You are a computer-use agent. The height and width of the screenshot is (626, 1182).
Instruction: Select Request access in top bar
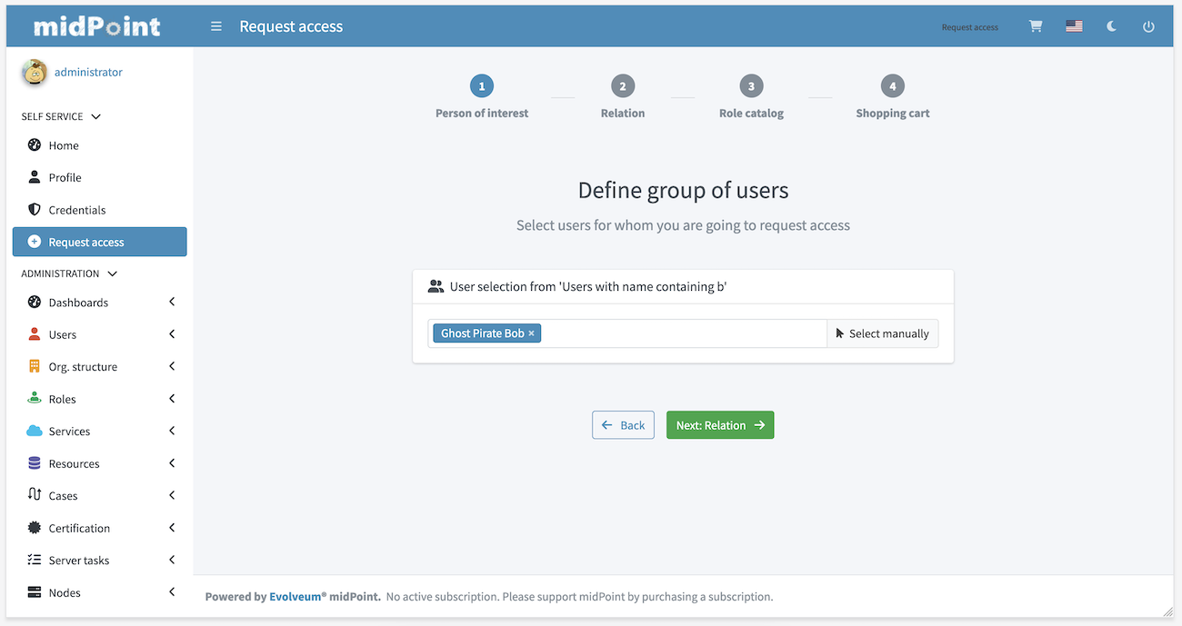[969, 26]
